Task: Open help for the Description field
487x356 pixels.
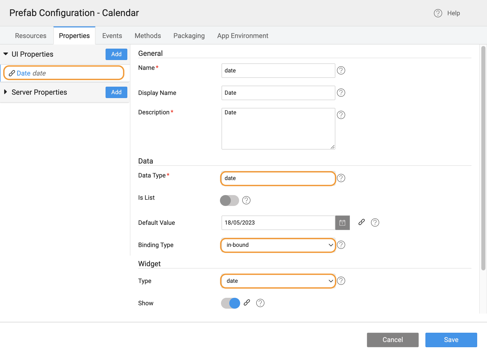Action: point(341,115)
